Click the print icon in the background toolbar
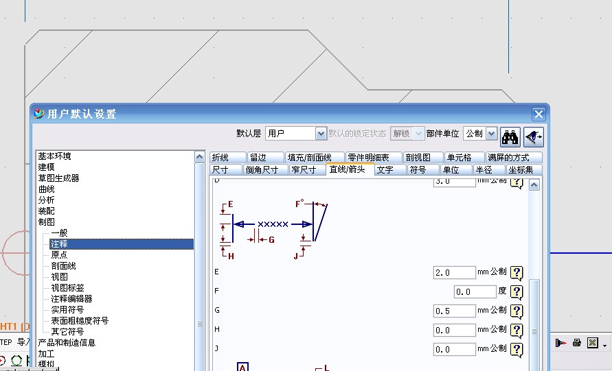The height and width of the screenshot is (371, 612). pyautogui.click(x=577, y=343)
